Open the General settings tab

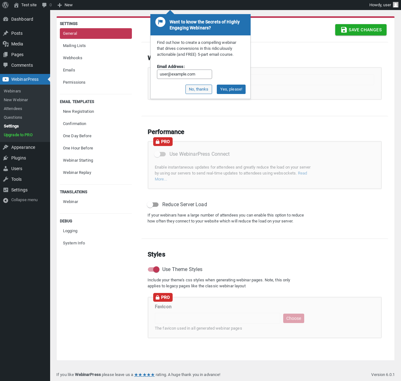[x=96, y=34]
